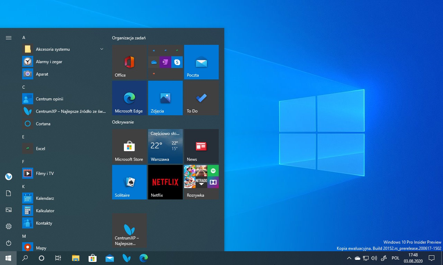Open network status tray icon

pyautogui.click(x=366, y=258)
